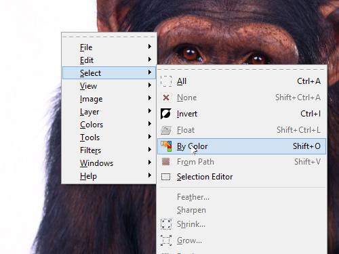Choose Float in the Select menu
Image resolution: width=339 pixels, height=254 pixels.
coord(241,130)
